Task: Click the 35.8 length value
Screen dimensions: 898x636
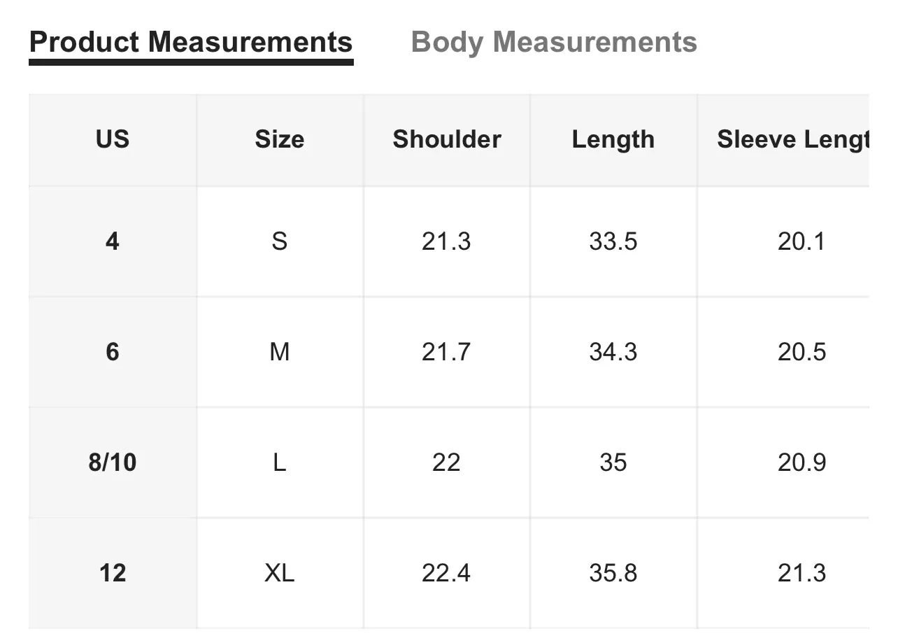Action: [613, 573]
